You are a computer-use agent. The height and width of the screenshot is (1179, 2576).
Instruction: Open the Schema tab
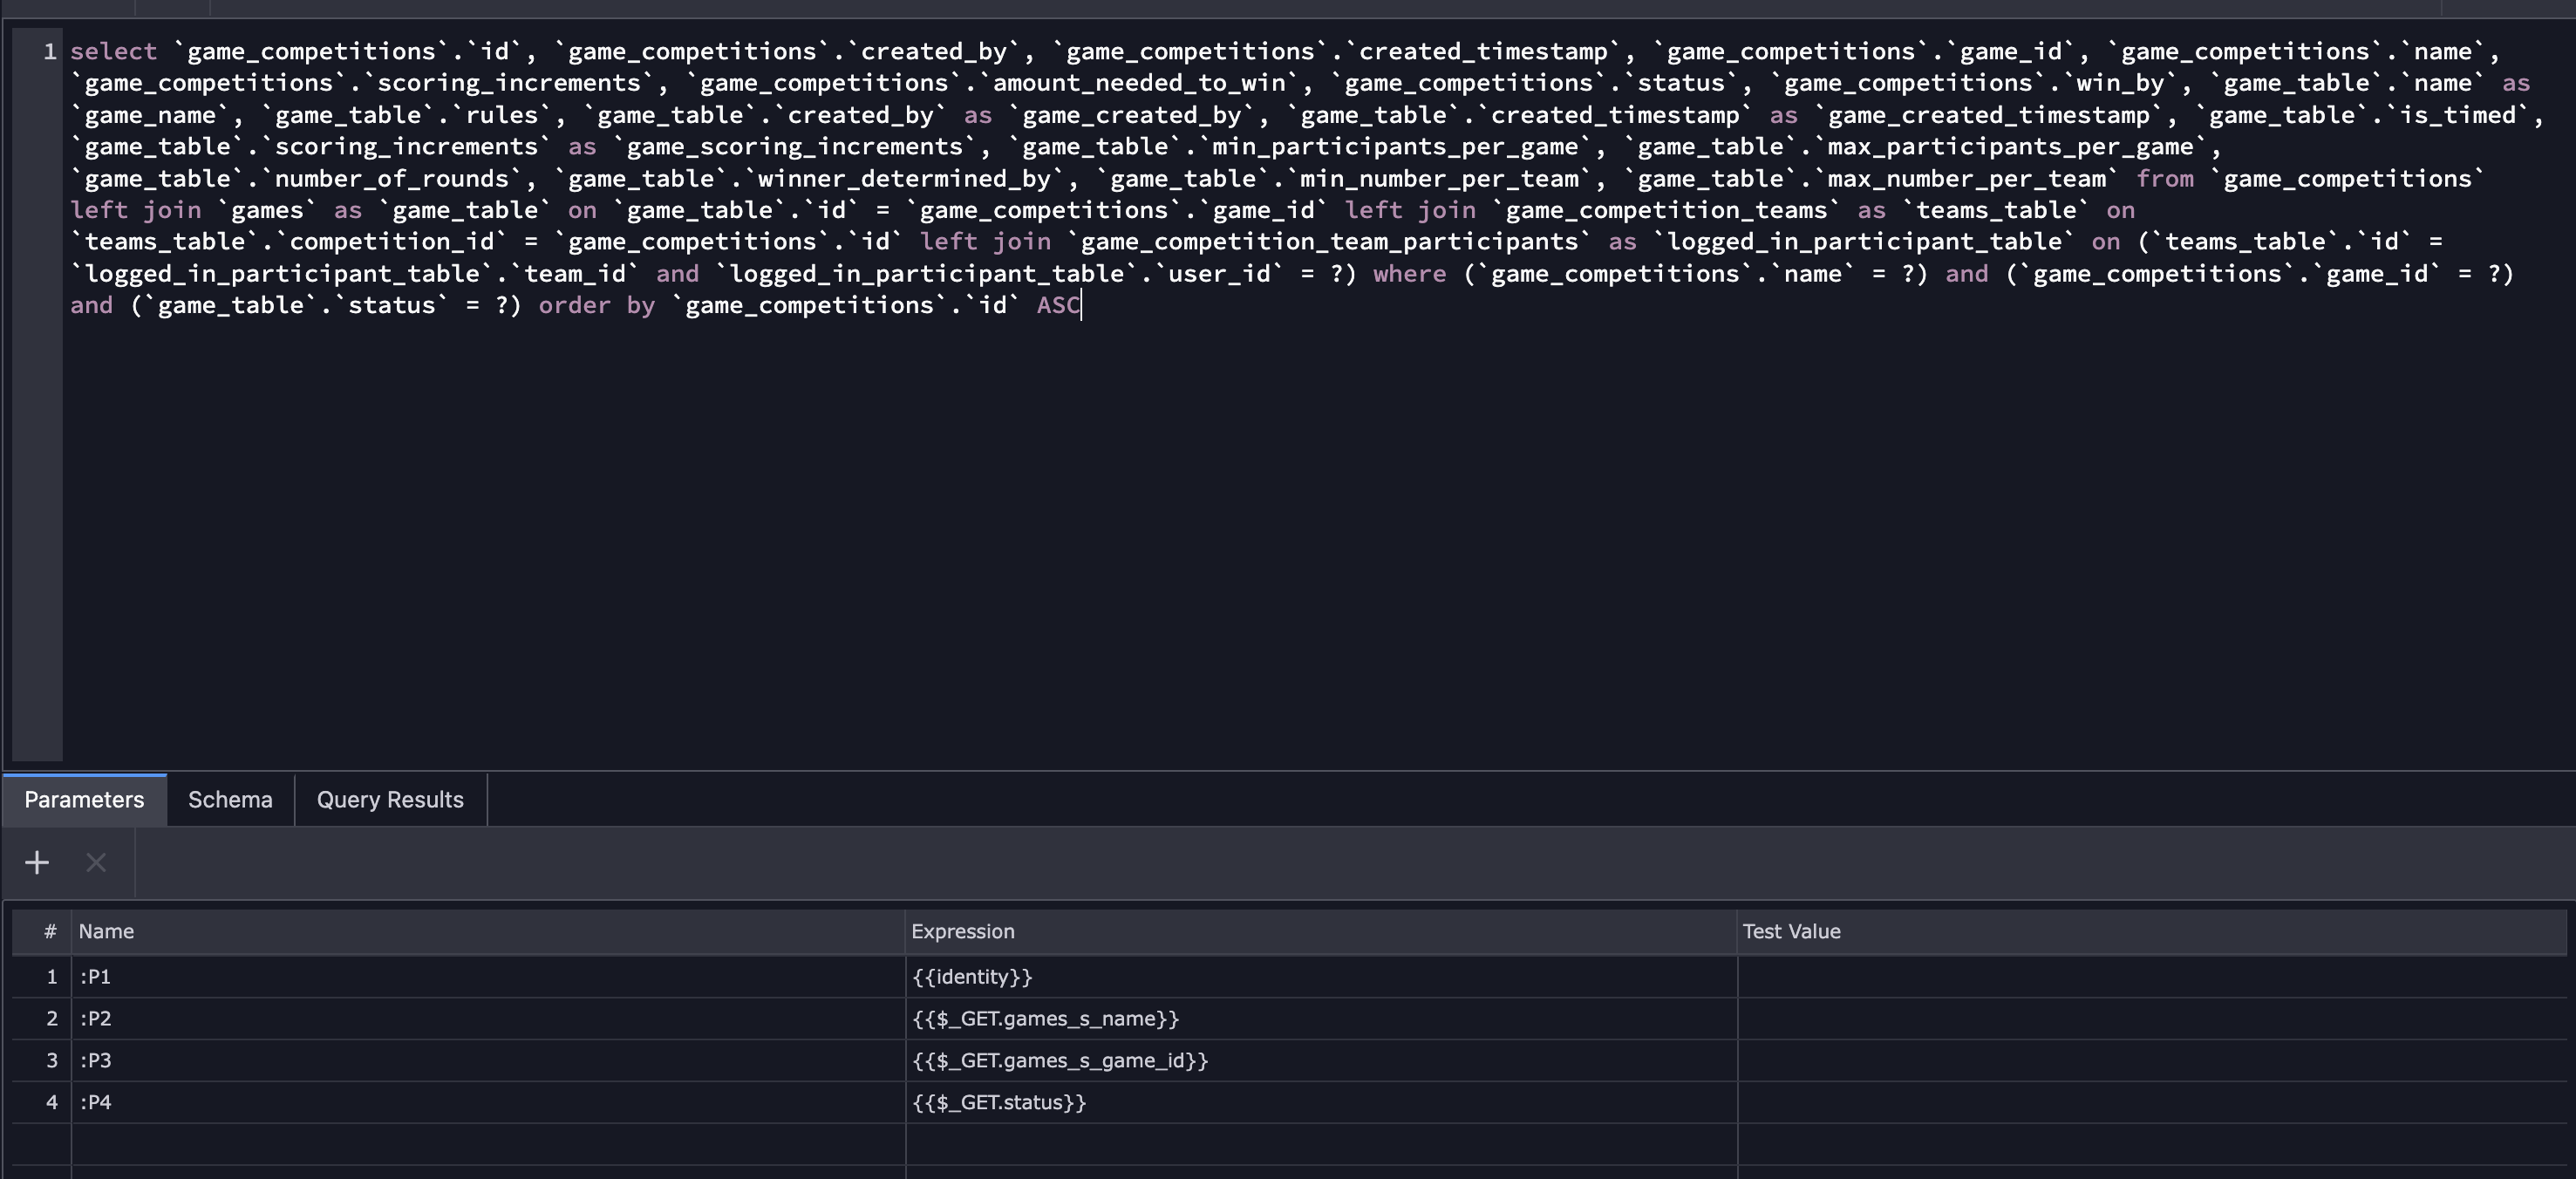(230, 800)
